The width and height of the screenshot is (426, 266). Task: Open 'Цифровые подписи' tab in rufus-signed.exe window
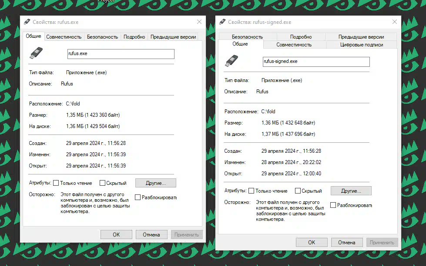[362, 45]
